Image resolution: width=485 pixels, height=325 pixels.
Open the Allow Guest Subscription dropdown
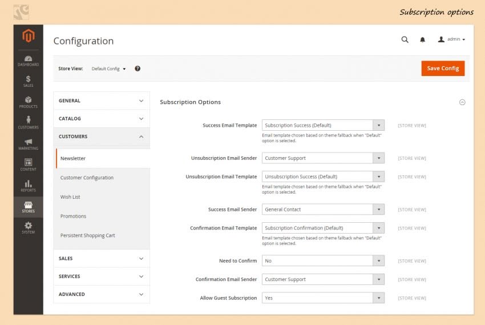coord(323,298)
